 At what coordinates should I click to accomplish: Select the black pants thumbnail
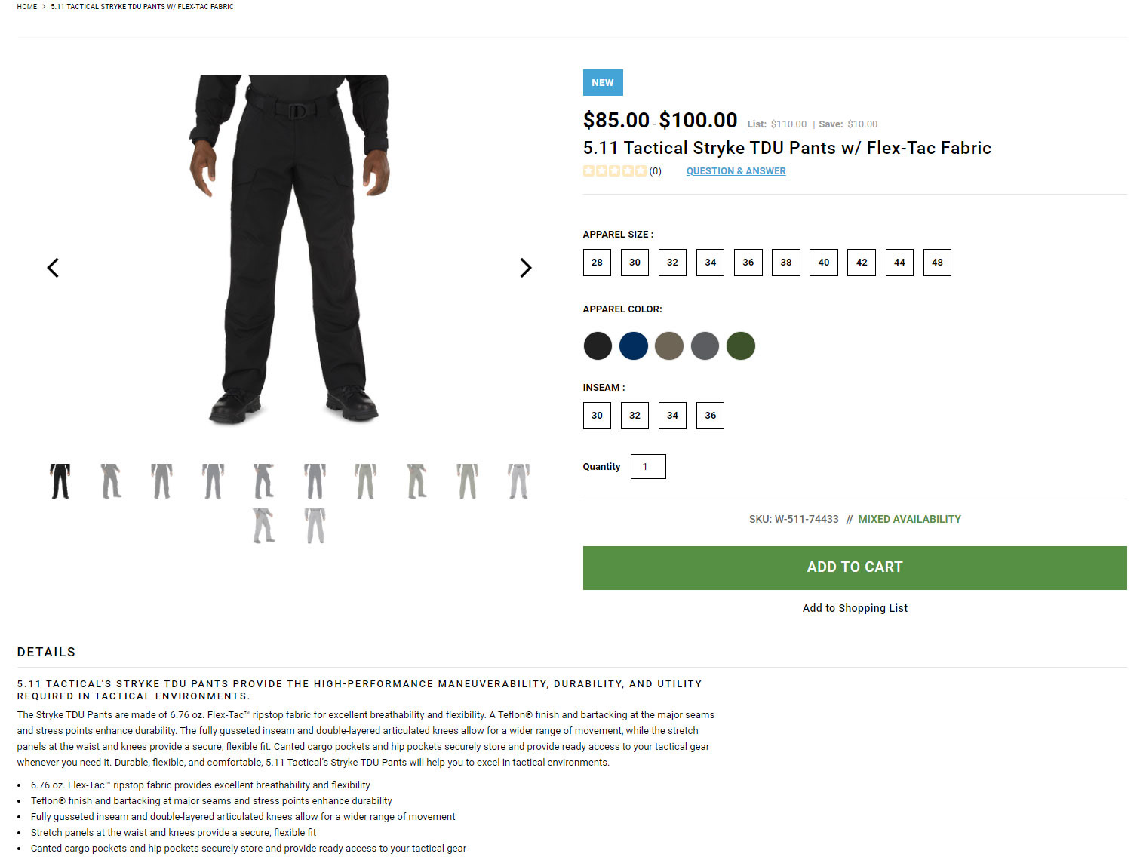60,481
